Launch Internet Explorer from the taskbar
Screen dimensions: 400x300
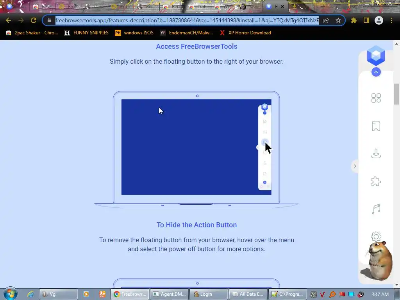(30, 294)
